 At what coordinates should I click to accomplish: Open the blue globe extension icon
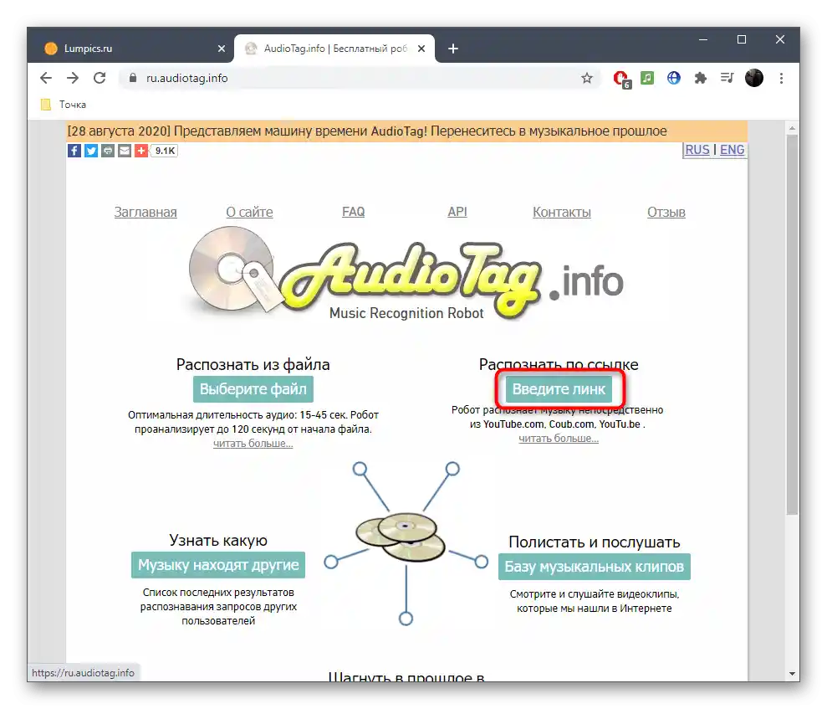point(673,78)
